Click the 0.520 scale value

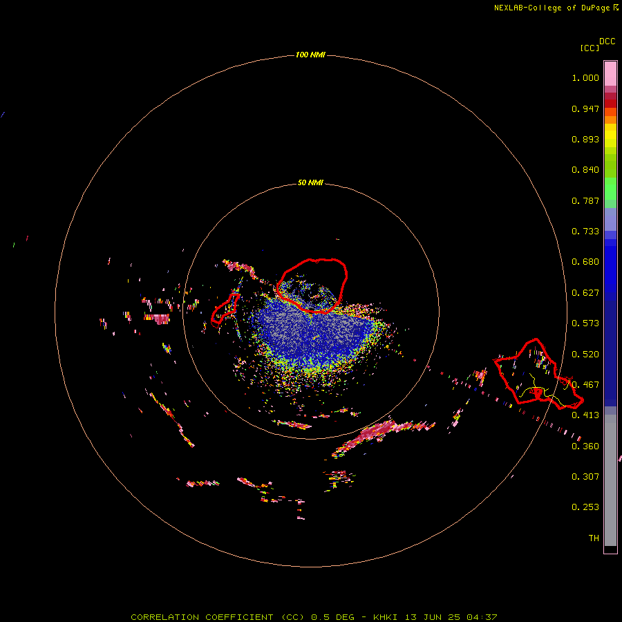(585, 355)
